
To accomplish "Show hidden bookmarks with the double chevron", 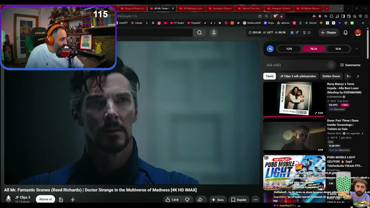I will (363, 23).
